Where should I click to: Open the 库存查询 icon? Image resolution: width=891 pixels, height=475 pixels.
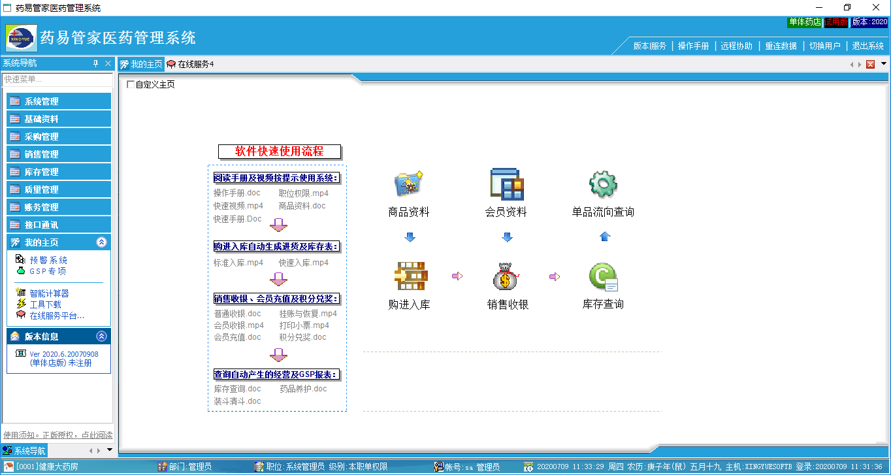[x=603, y=276]
